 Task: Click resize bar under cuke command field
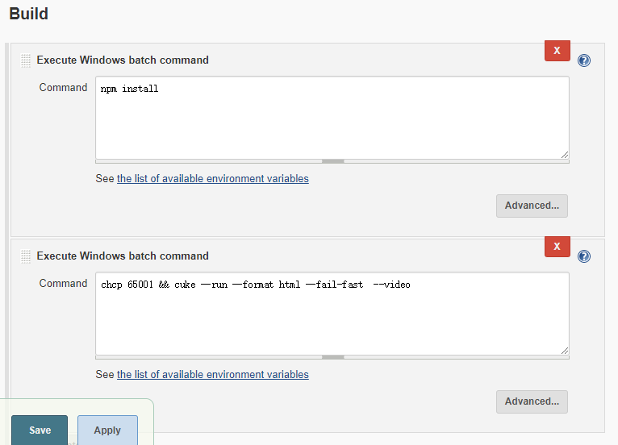pos(332,357)
